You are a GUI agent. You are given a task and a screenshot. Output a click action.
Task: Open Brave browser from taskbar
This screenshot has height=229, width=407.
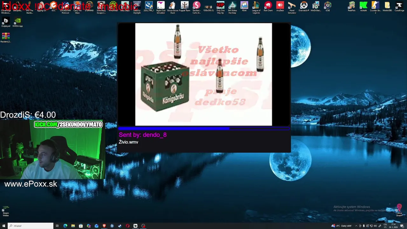pyautogui.click(x=104, y=226)
